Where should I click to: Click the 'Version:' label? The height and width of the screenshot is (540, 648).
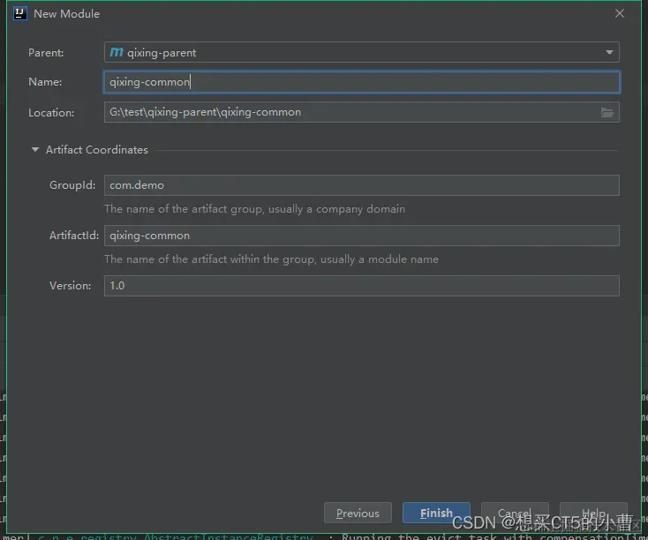pos(71,286)
